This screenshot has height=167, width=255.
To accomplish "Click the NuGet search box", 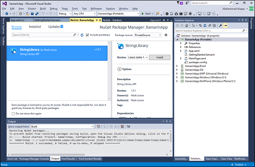I will tap(42, 35).
